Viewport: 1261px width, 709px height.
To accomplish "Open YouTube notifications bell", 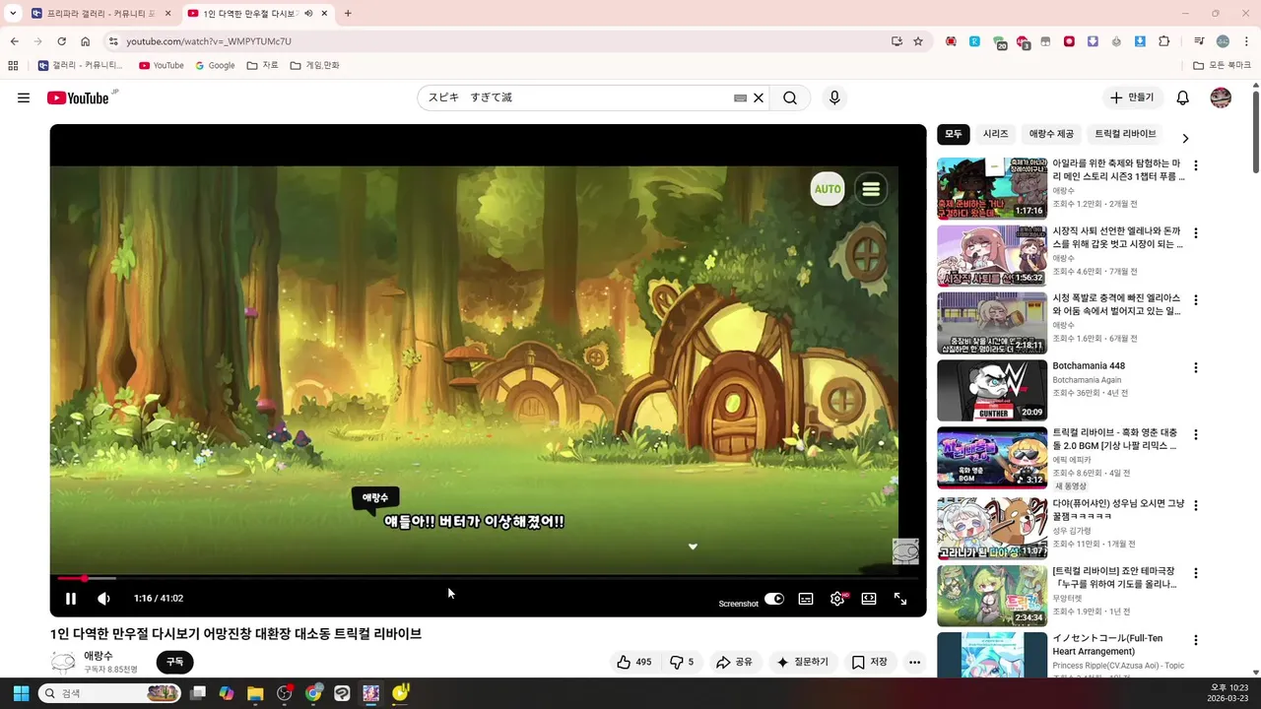I will pos(1183,97).
